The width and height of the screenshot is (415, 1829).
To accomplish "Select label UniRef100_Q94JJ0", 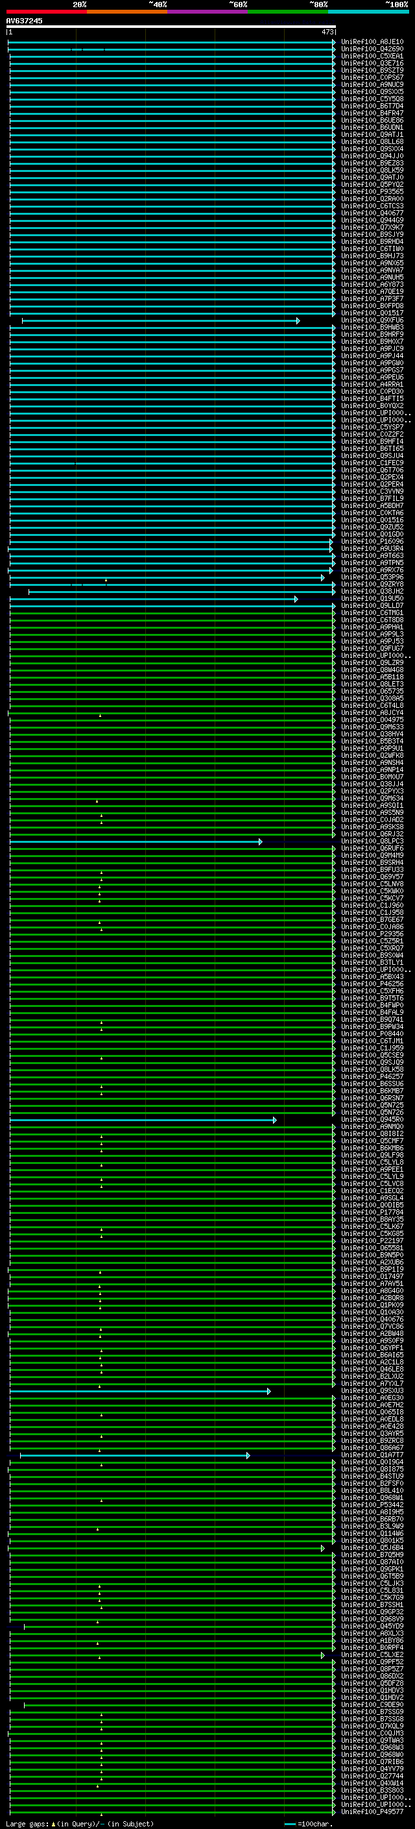I will click(x=372, y=156).
